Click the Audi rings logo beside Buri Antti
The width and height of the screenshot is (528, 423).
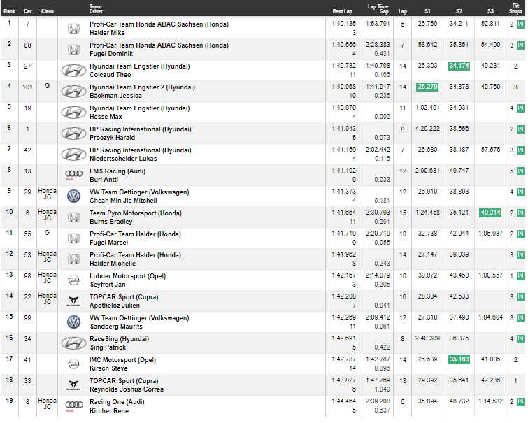pos(73,175)
